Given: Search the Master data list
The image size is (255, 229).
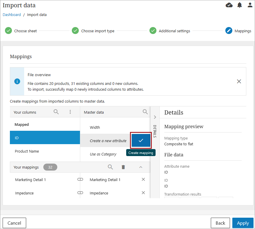Looking at the screenshot, I should coord(145,112).
